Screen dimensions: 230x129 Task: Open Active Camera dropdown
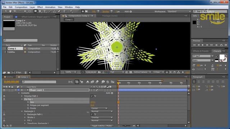tap(142, 72)
